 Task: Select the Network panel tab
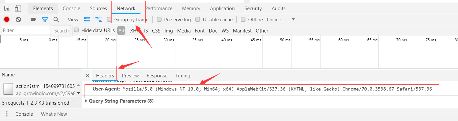126,9
